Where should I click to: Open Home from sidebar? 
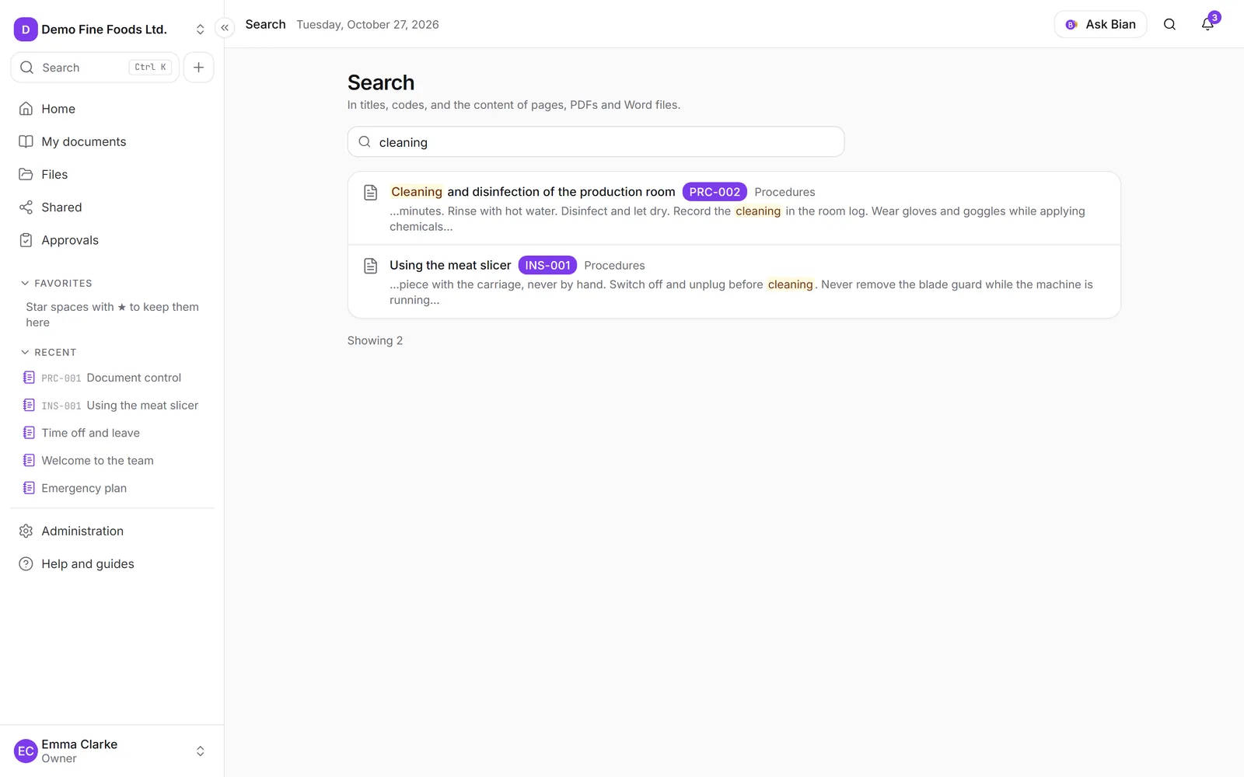click(x=112, y=109)
